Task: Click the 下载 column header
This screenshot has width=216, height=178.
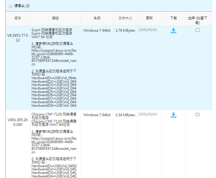Action: point(173,18)
